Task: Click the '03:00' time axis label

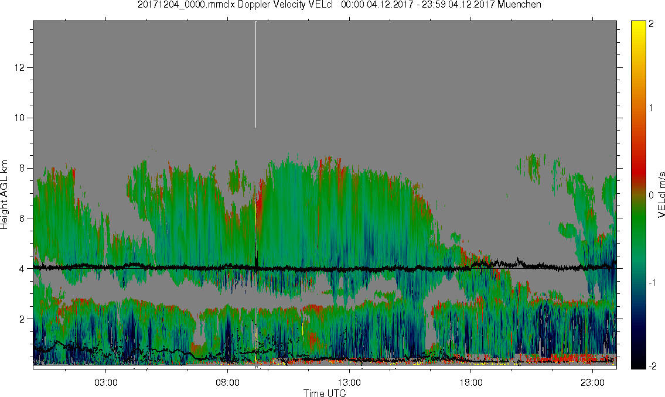Action: pyautogui.click(x=106, y=382)
